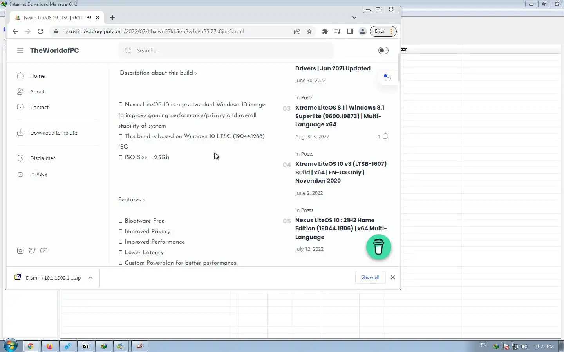Go back with the browser back arrow
The height and width of the screenshot is (352, 564).
pos(15,31)
